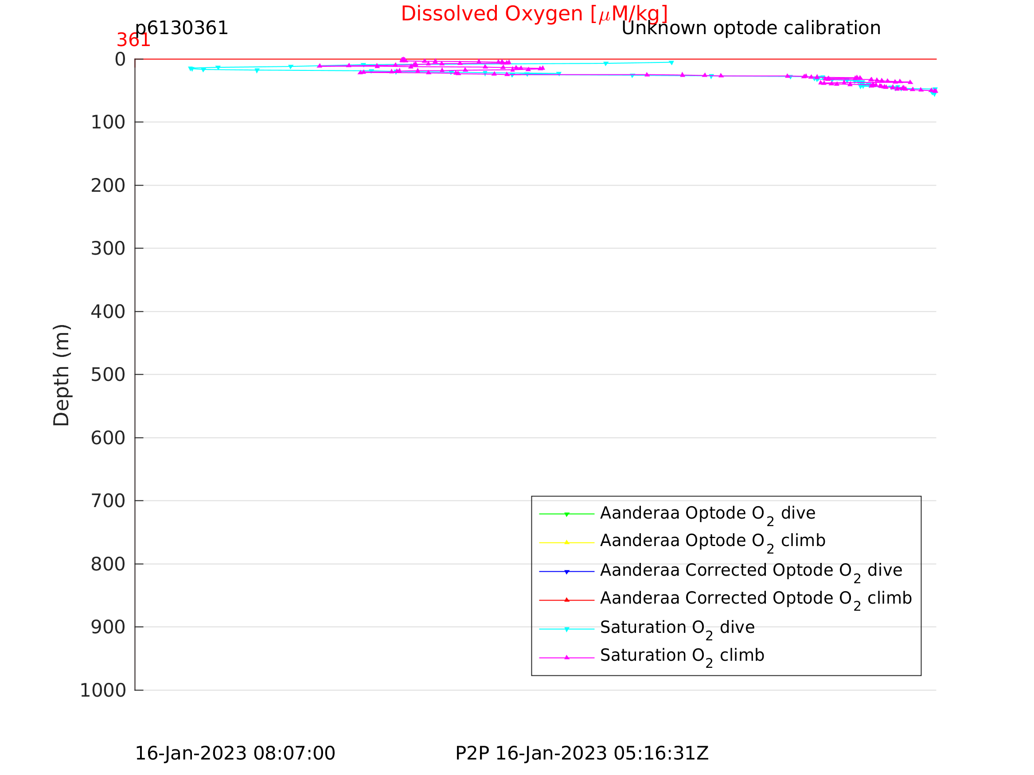
Task: Click the blue corrected dive legend marker
Action: (567, 572)
